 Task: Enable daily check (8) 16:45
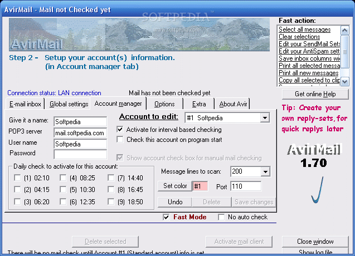[x=111, y=189]
